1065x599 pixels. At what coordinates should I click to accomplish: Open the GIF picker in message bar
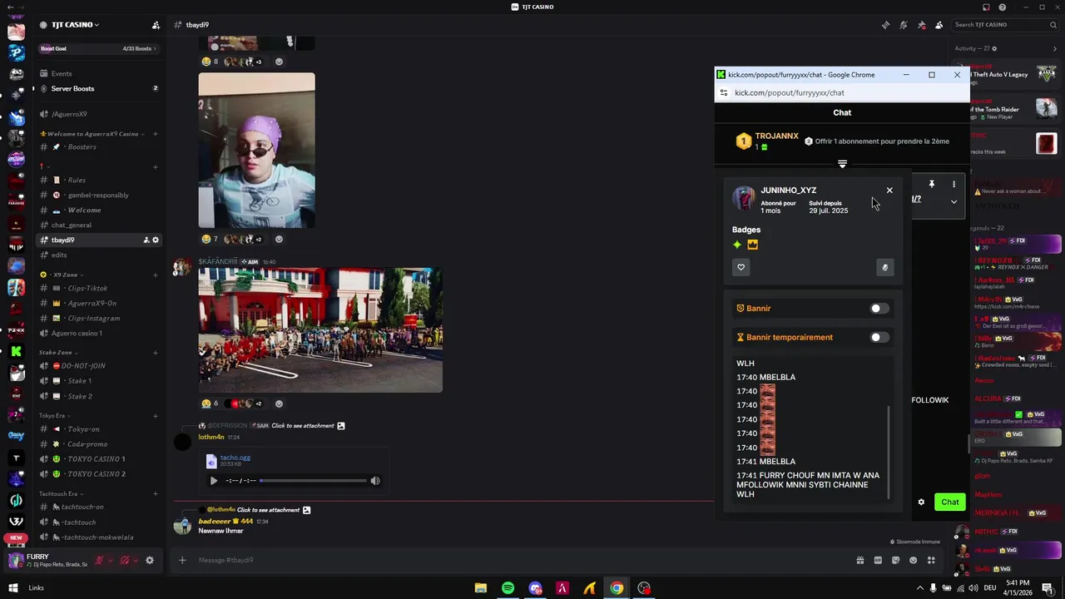pos(878,560)
